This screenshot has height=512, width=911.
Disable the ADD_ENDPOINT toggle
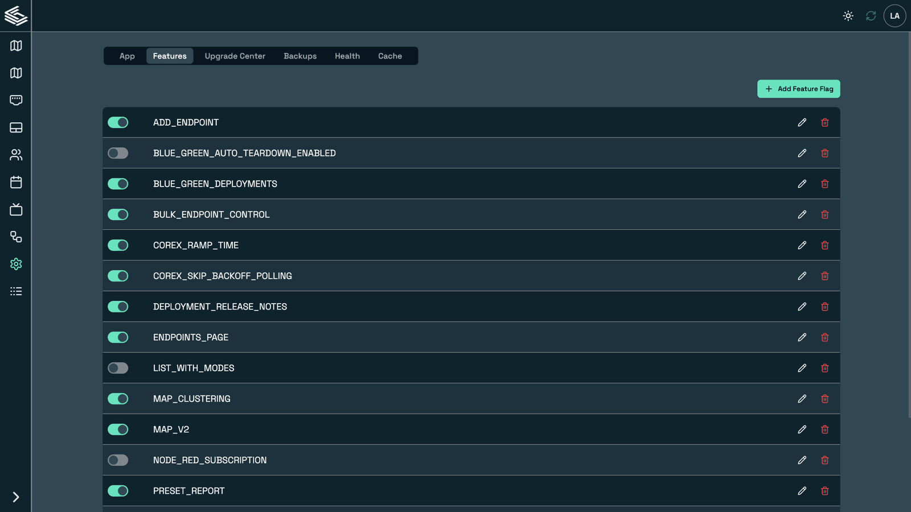click(118, 122)
